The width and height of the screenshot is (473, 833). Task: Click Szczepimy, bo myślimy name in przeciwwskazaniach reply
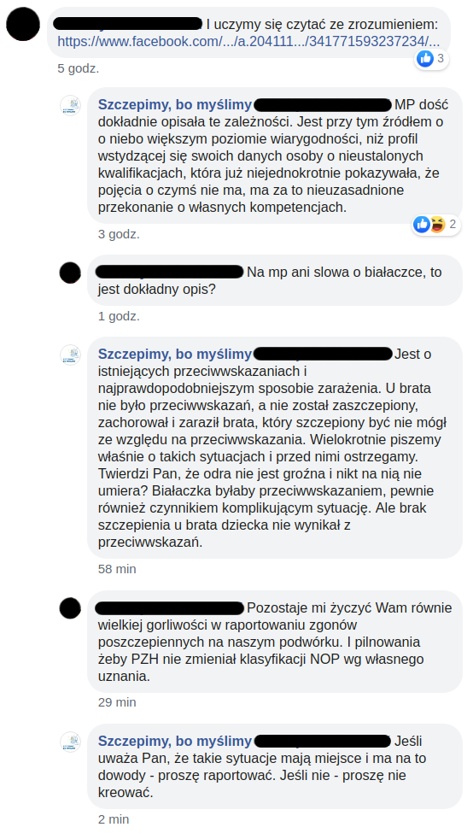click(175, 354)
